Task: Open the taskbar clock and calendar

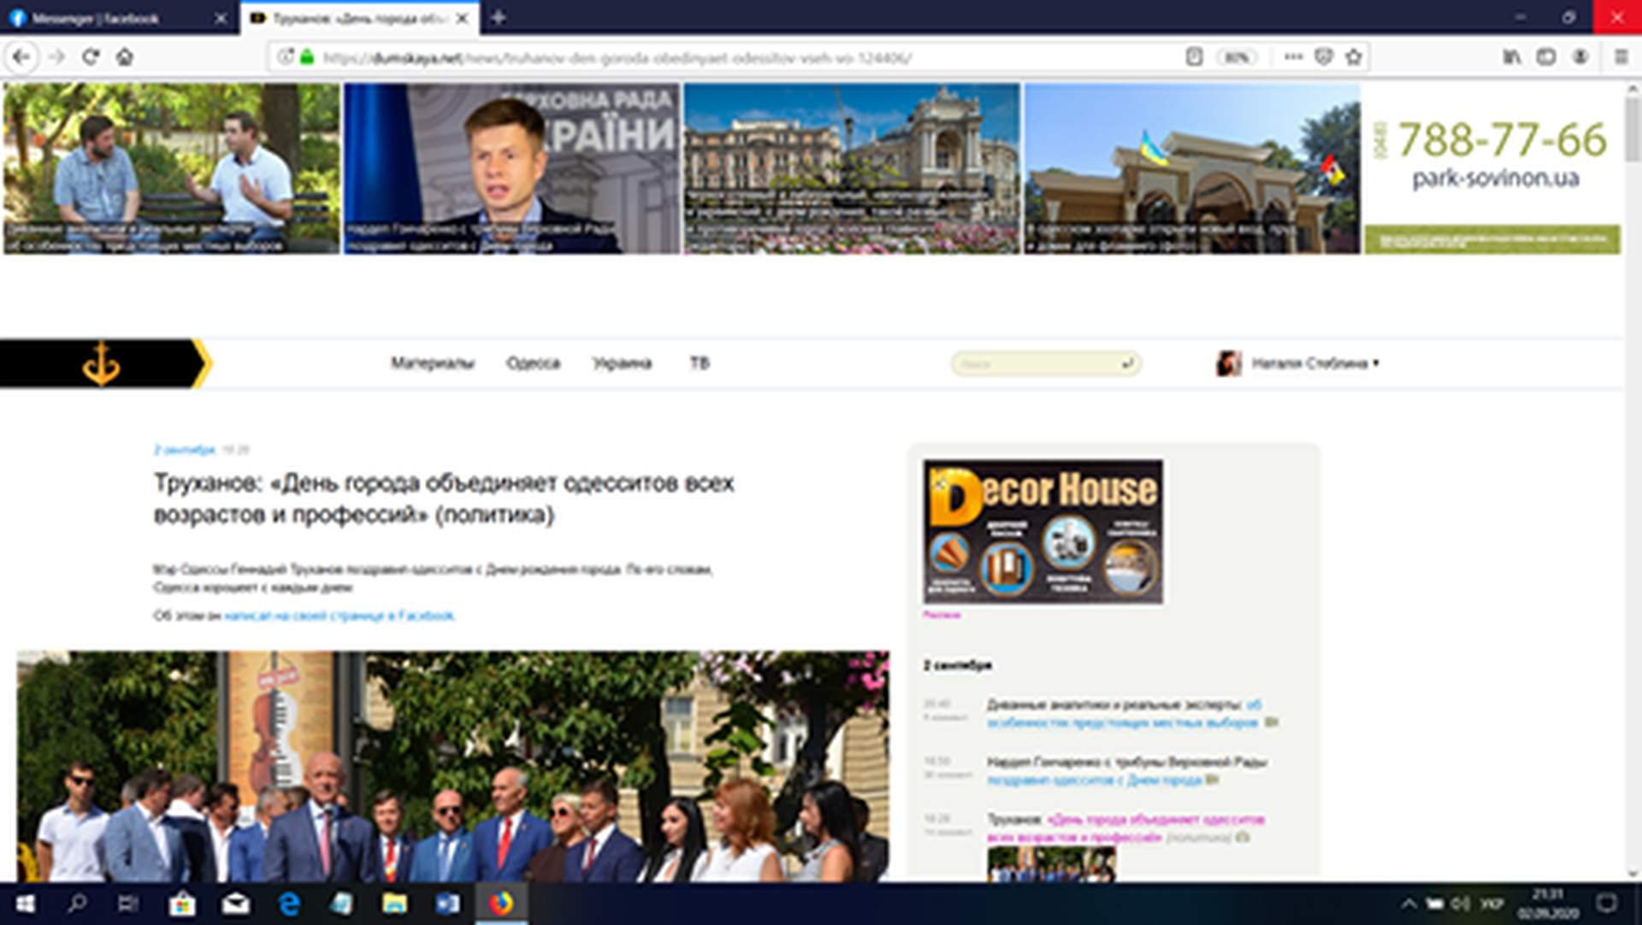Action: coord(1548,904)
